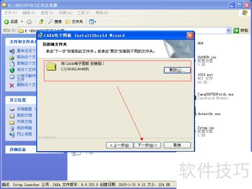This screenshot has height=189, width=252.
Task: Click Cancel (取消) in the install wizard
Action: click(x=177, y=145)
